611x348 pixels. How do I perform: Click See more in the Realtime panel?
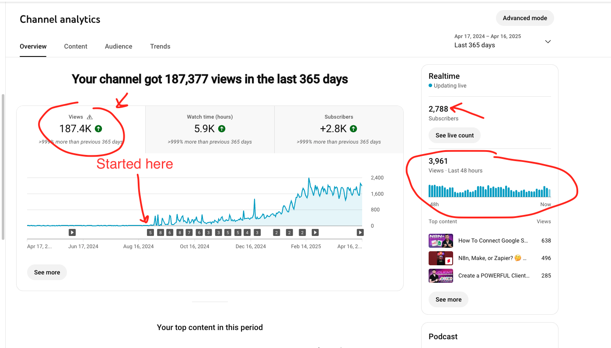(x=448, y=299)
